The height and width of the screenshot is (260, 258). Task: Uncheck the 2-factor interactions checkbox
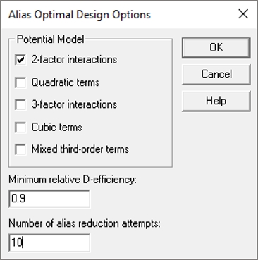pyautogui.click(x=20, y=60)
